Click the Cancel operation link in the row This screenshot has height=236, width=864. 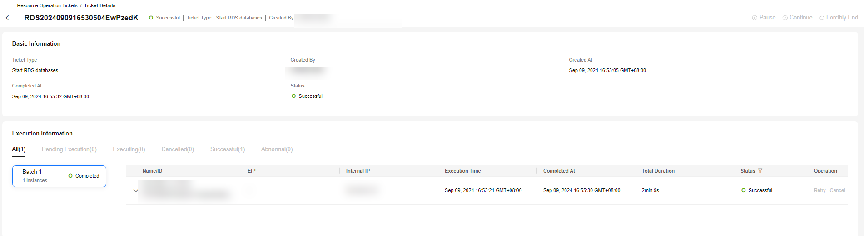click(839, 190)
